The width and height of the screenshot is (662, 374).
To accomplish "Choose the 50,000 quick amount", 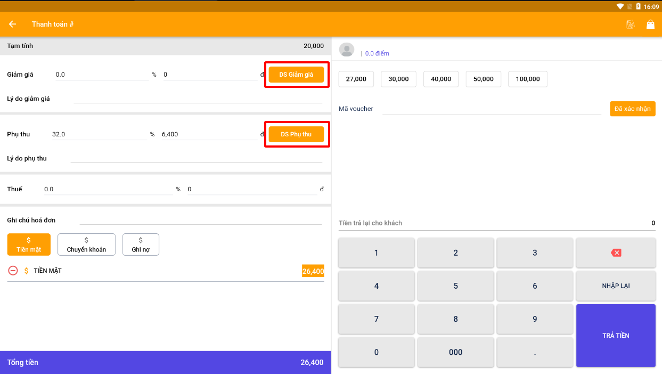I will click(x=483, y=79).
